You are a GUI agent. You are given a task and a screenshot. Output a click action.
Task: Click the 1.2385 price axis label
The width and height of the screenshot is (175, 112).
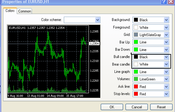point(94,32)
